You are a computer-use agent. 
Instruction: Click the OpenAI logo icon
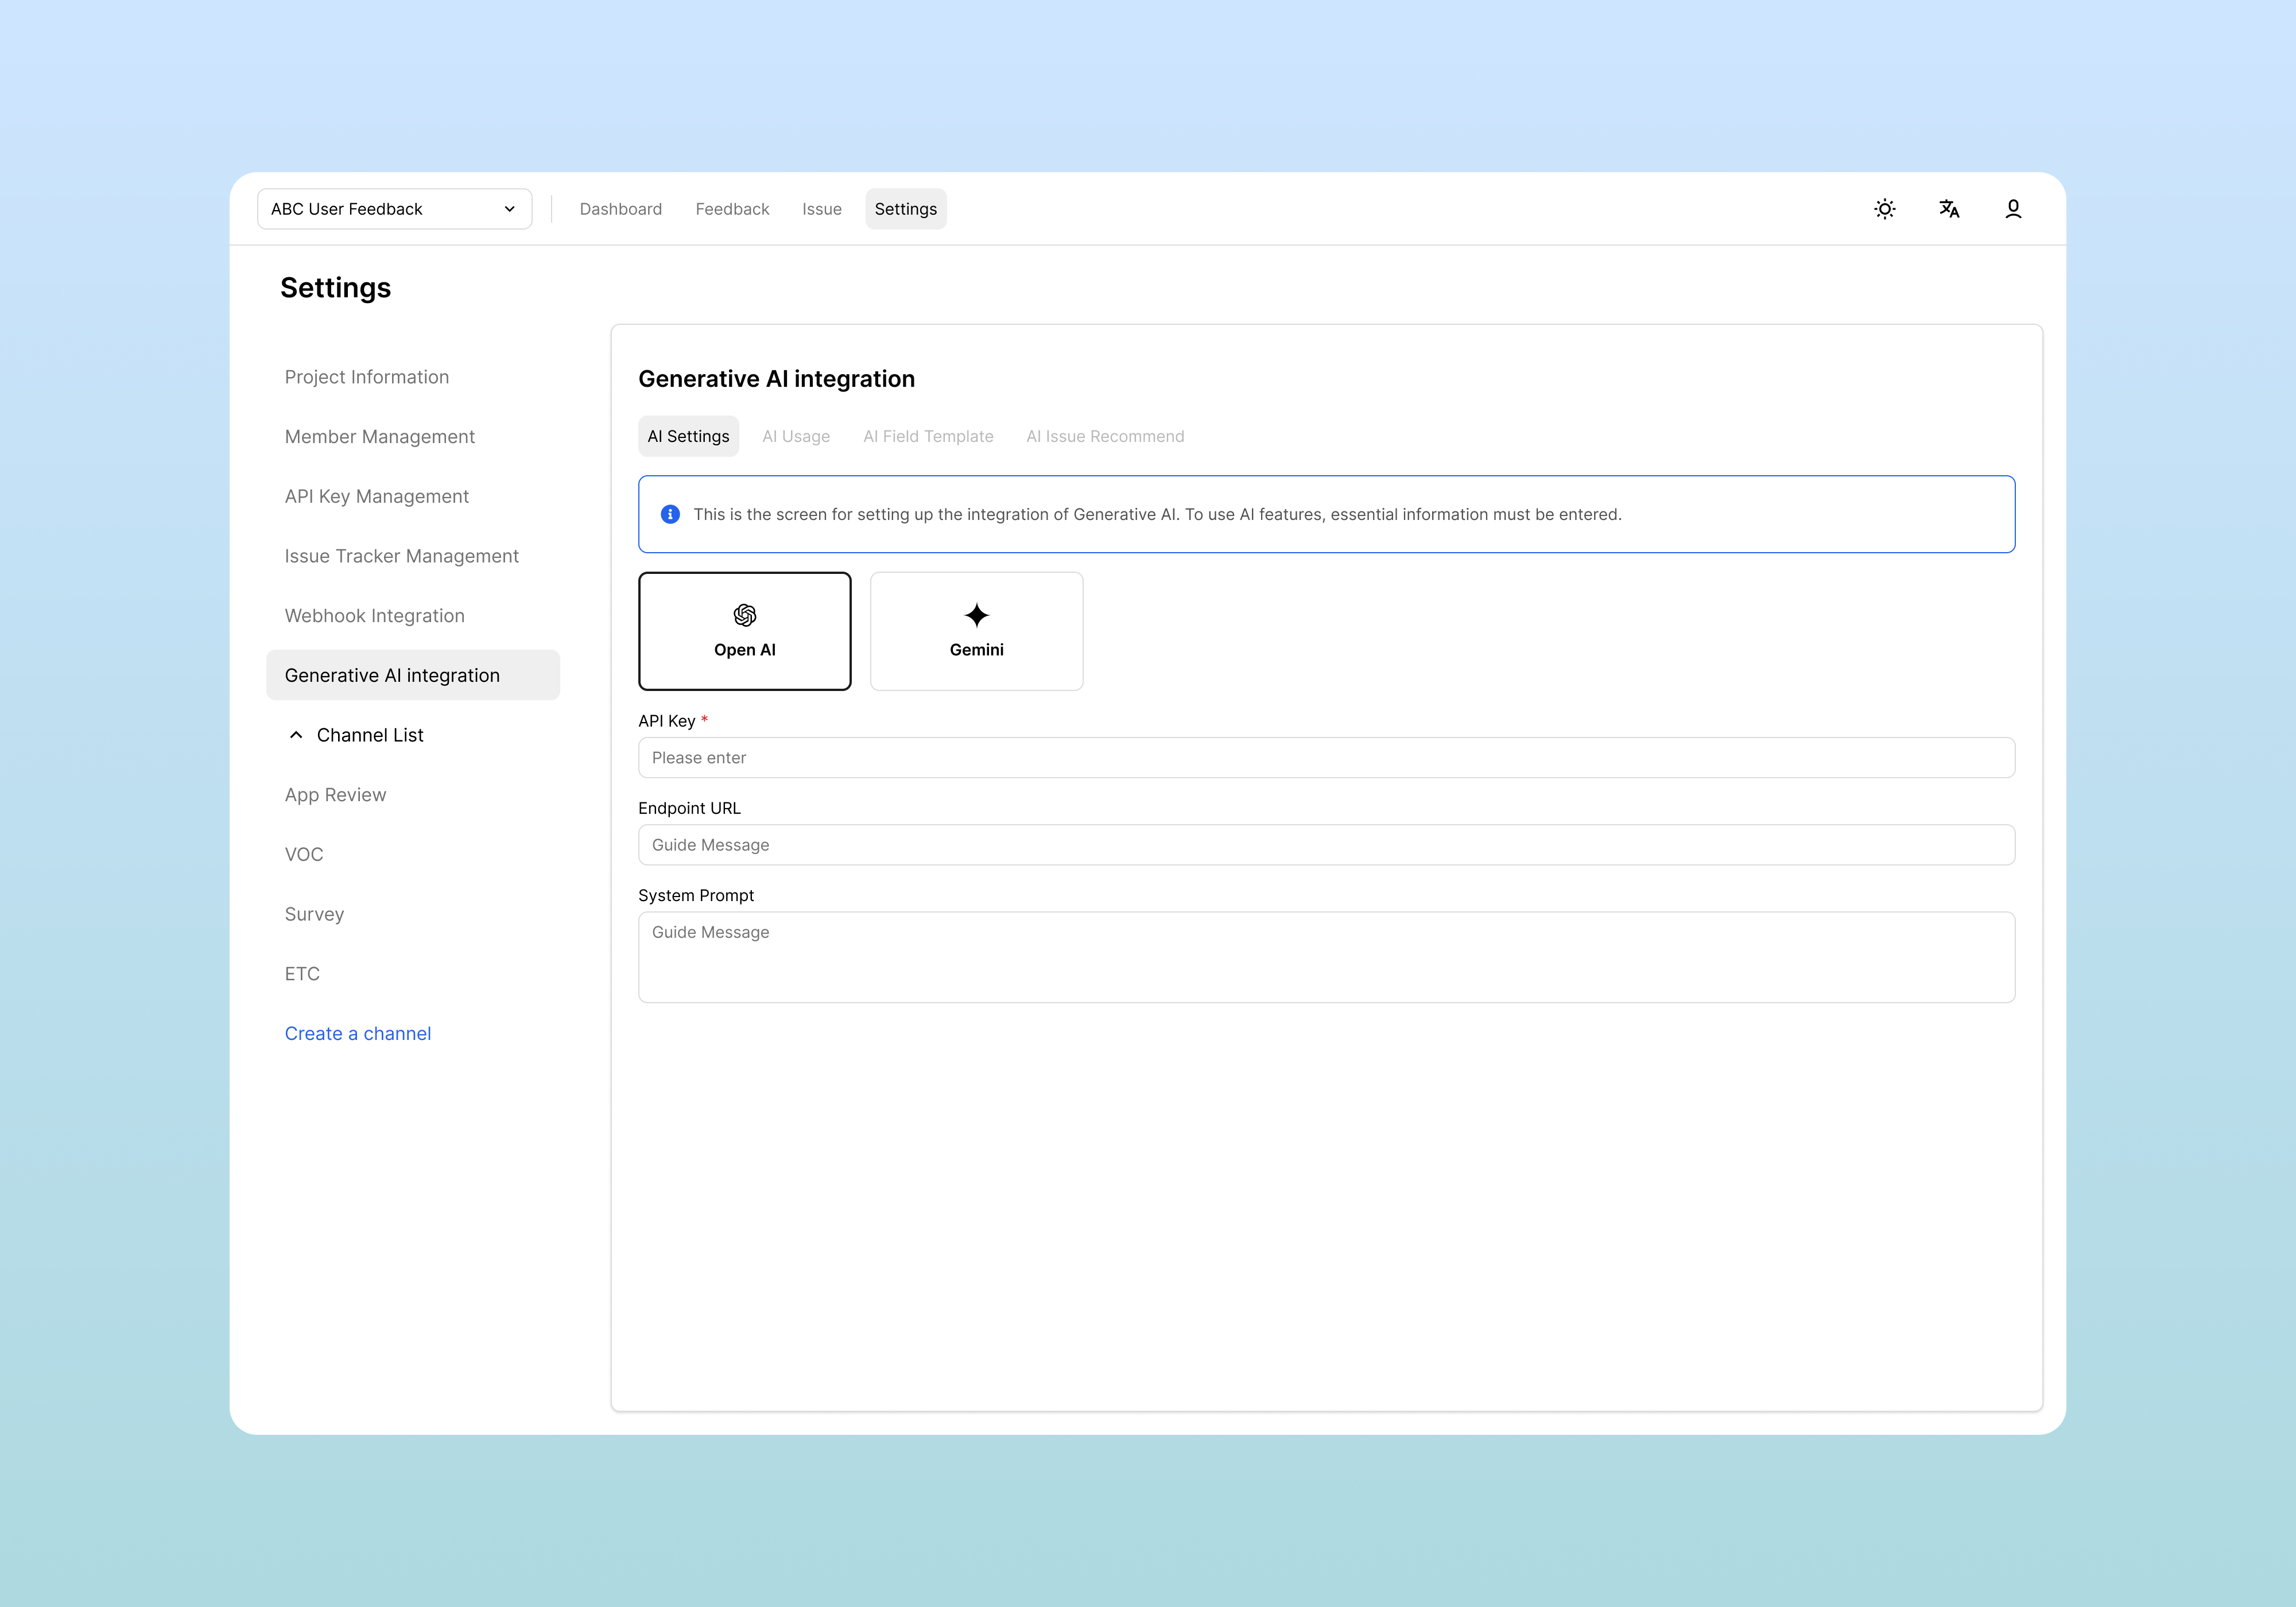[745, 615]
